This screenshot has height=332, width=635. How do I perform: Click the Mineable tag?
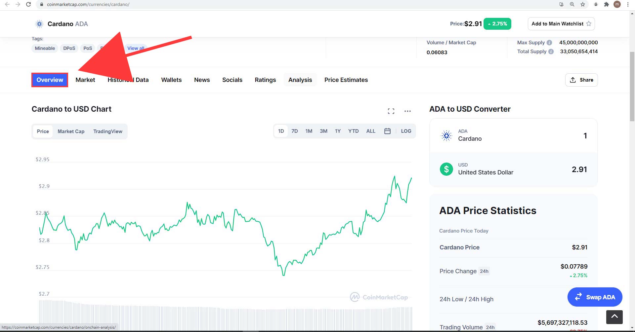click(45, 48)
